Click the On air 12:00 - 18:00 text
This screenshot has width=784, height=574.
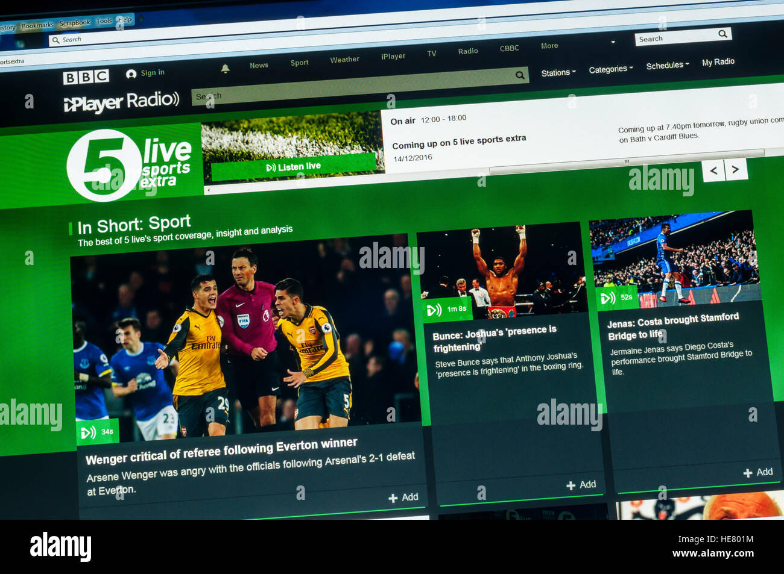tap(428, 120)
